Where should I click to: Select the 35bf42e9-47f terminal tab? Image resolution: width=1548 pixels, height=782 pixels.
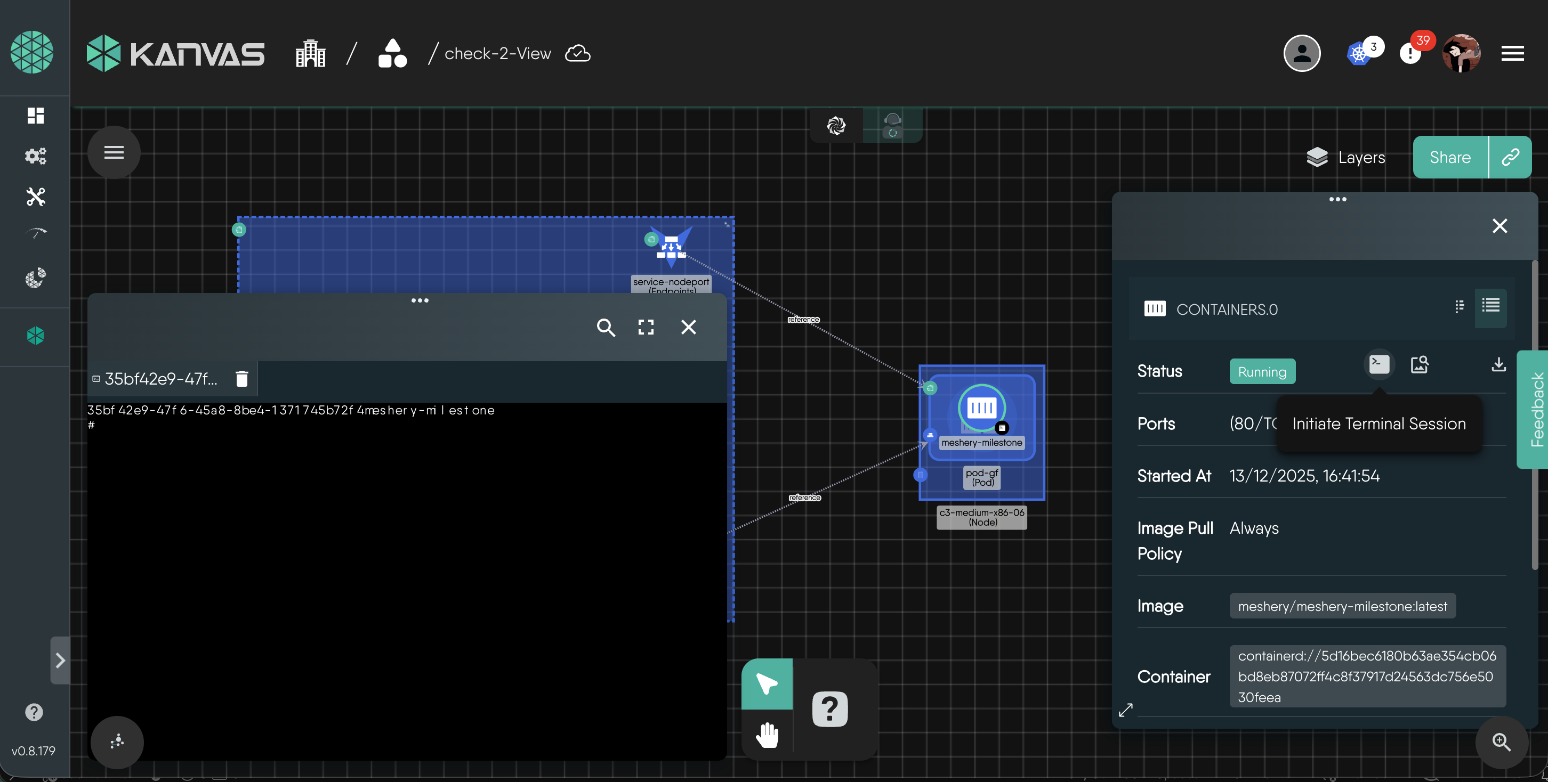click(160, 379)
